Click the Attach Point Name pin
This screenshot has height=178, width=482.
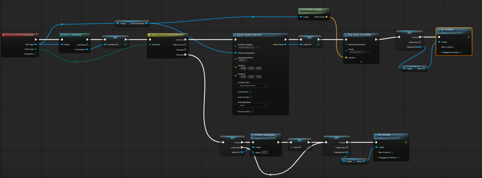[236, 59]
